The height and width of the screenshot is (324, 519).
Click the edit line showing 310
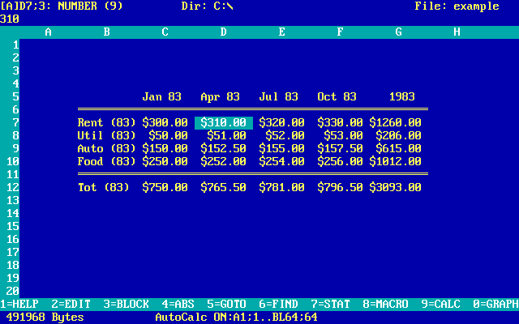(x=10, y=18)
